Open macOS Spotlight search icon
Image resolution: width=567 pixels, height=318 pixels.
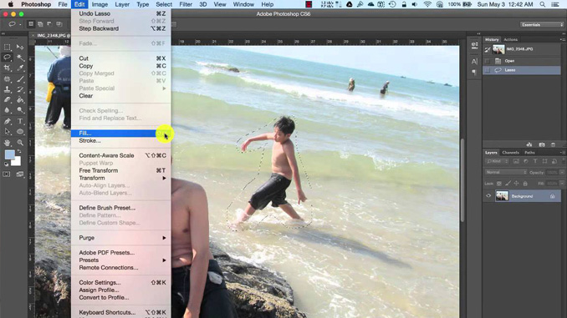pos(543,4)
